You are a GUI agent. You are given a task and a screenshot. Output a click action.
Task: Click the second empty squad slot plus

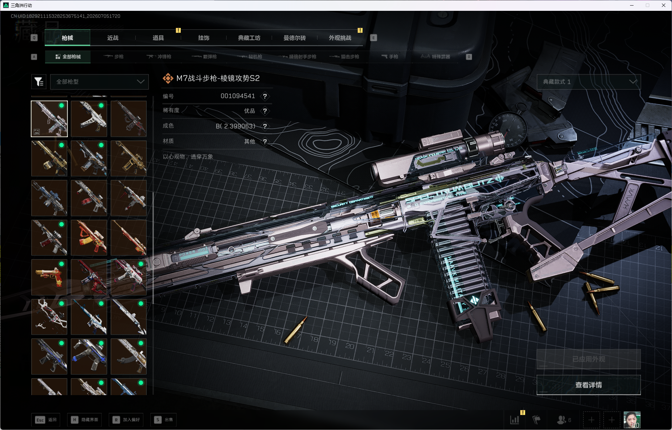pyautogui.click(x=612, y=420)
